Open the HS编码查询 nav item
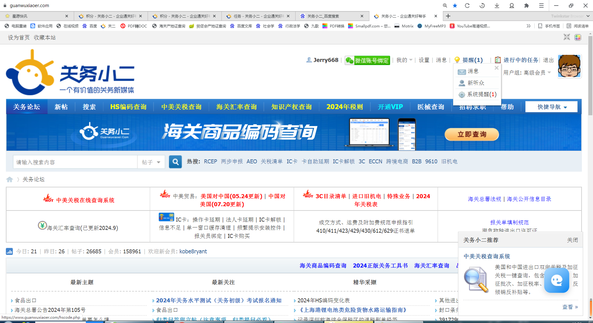 point(128,107)
